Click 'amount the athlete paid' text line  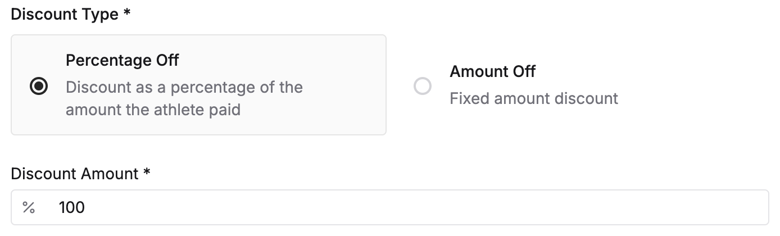pos(153,109)
